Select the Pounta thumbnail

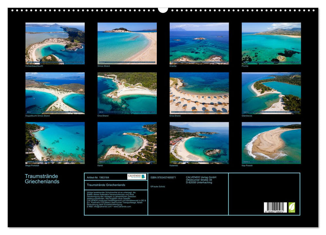(271, 43)
